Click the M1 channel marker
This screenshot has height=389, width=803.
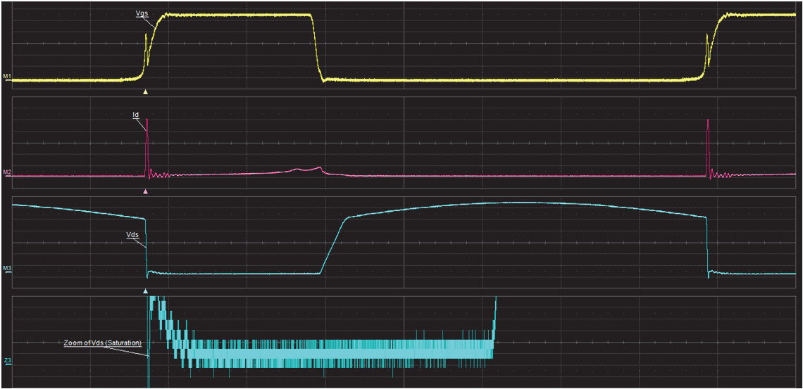pyautogui.click(x=6, y=76)
